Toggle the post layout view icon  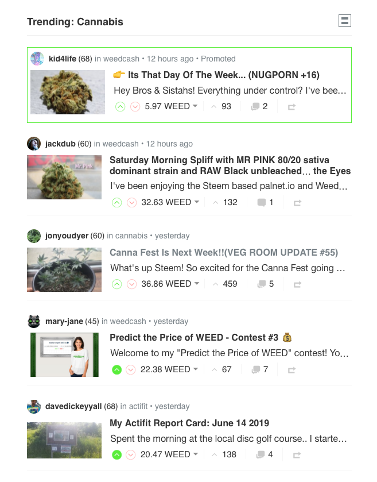[345, 21]
